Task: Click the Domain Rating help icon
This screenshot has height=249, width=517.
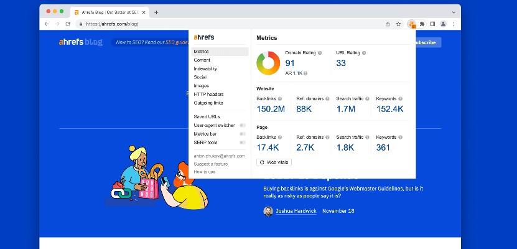Action: point(320,54)
